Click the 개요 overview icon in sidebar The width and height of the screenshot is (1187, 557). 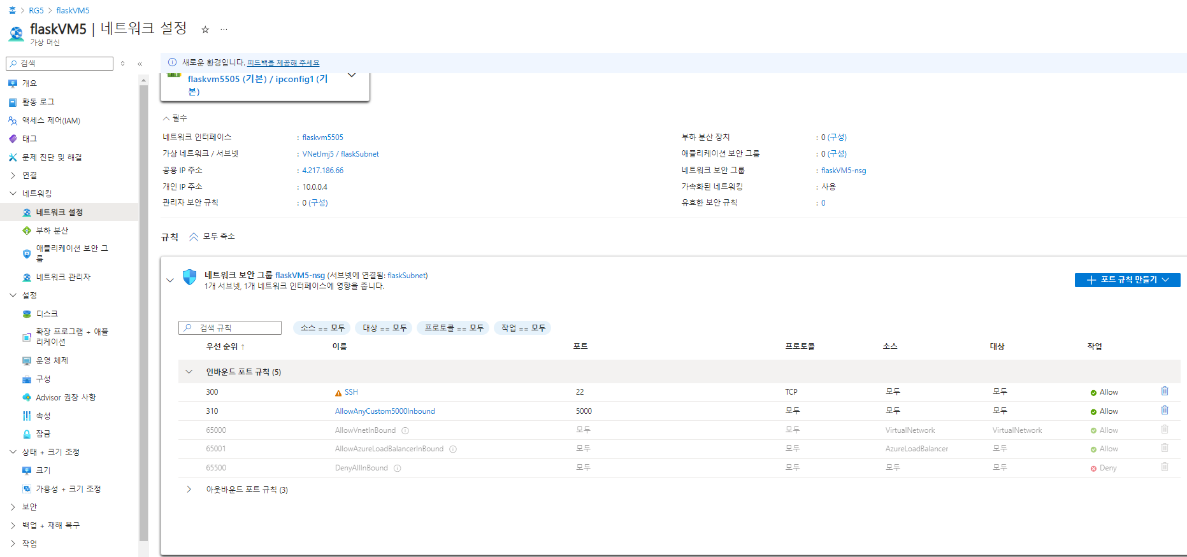click(13, 83)
